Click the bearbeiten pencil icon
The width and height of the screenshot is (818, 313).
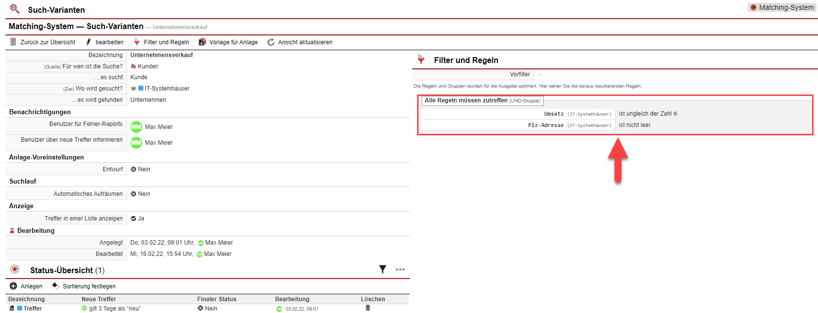tap(89, 42)
